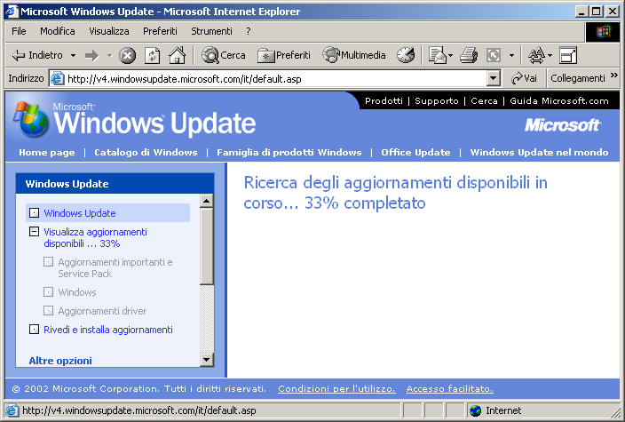This screenshot has height=422, width=625.
Task: Click the page icon in address bar
Action: [57, 78]
